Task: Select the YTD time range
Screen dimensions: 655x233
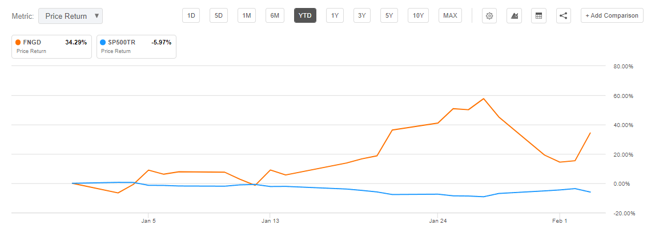Action: [305, 16]
